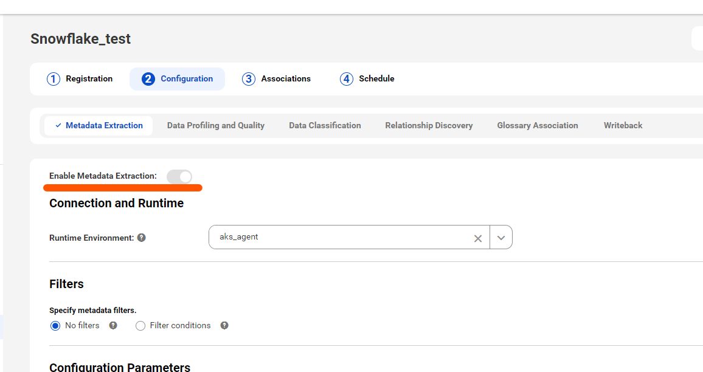Expand the Runtime Environment dropdown arrow
This screenshot has height=372, width=703.
click(x=501, y=238)
